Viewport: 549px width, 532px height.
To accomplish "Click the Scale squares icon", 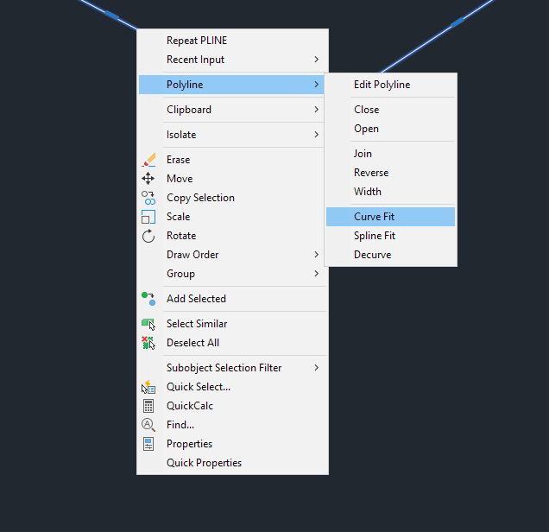I will pos(148,217).
